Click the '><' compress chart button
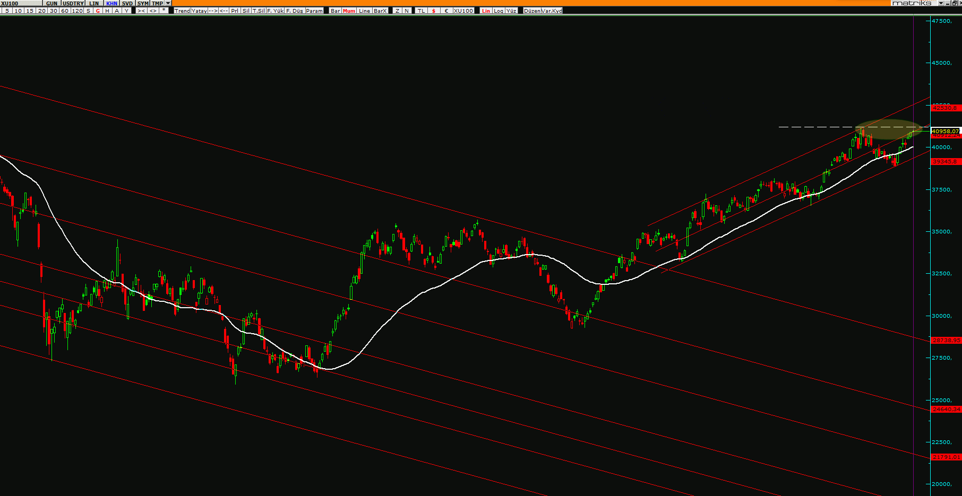 tap(141, 11)
